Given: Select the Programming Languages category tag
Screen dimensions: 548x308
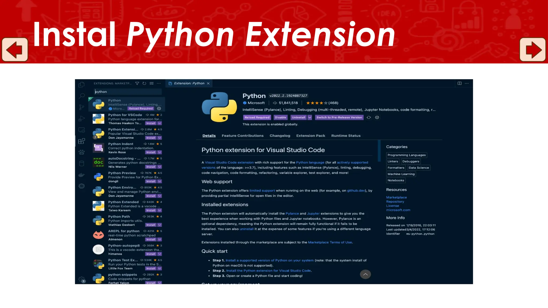Looking at the screenshot, I should pyautogui.click(x=406, y=155).
